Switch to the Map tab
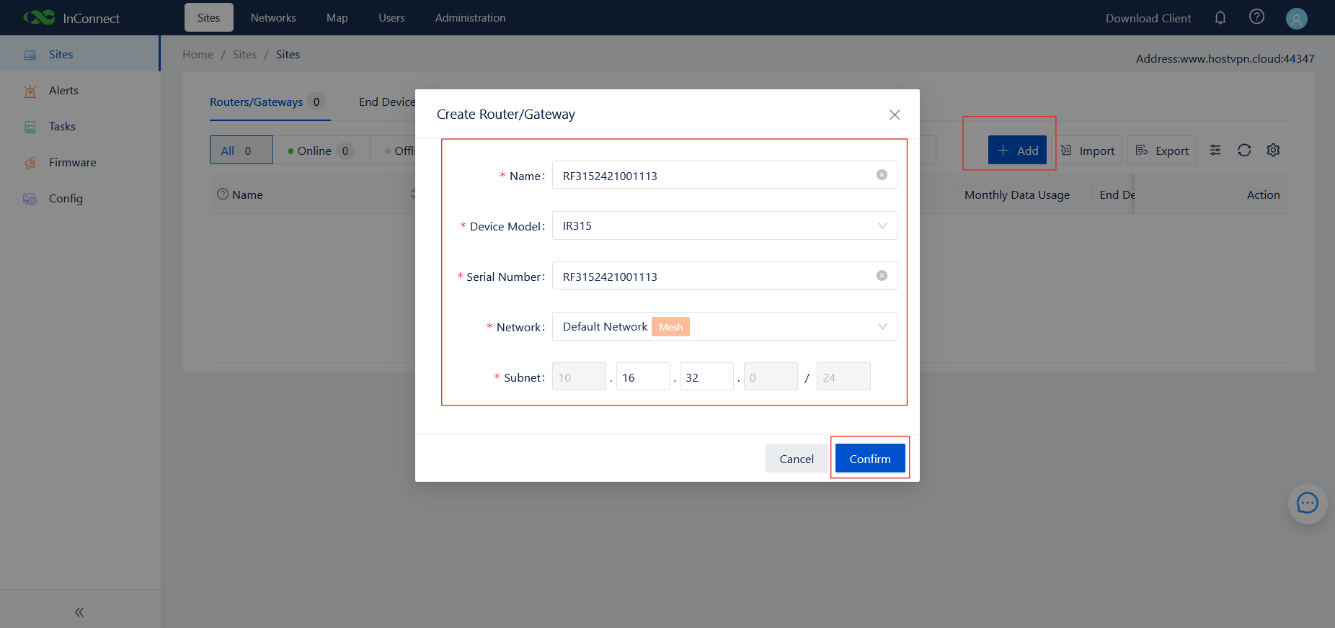The image size is (1335, 628). pyautogui.click(x=337, y=18)
